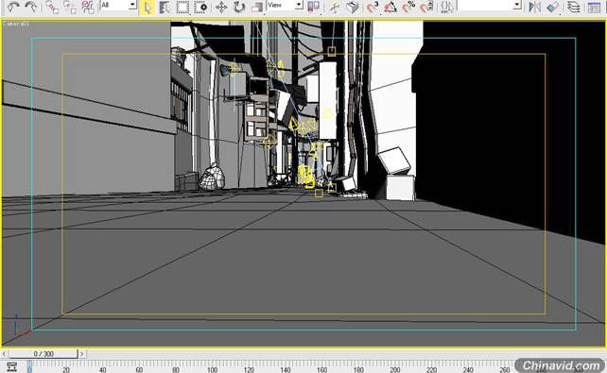Activate the Select and Rotate tool
Screen dimensions: 607x373
coord(239,7)
